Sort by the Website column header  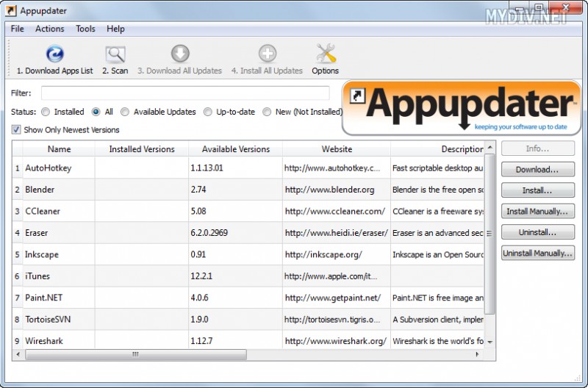tap(337, 149)
